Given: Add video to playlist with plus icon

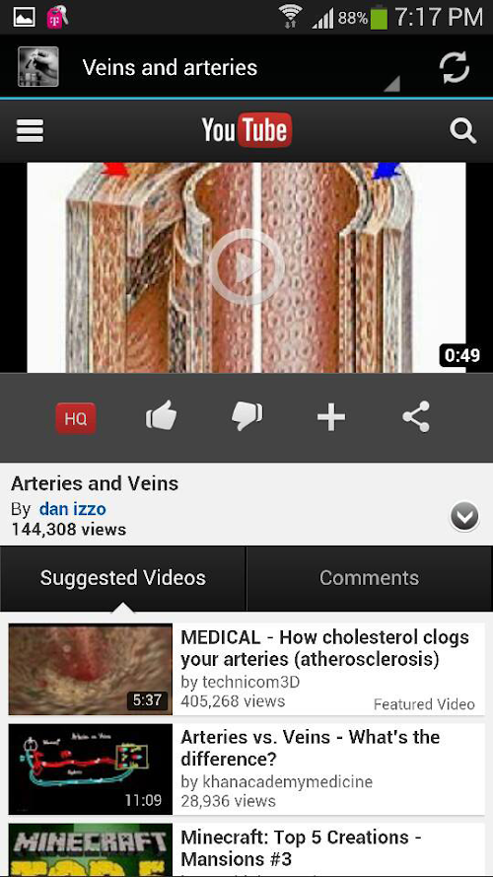Looking at the screenshot, I should [x=331, y=418].
